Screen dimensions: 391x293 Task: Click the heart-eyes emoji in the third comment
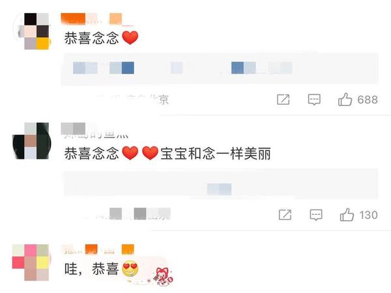130,269
